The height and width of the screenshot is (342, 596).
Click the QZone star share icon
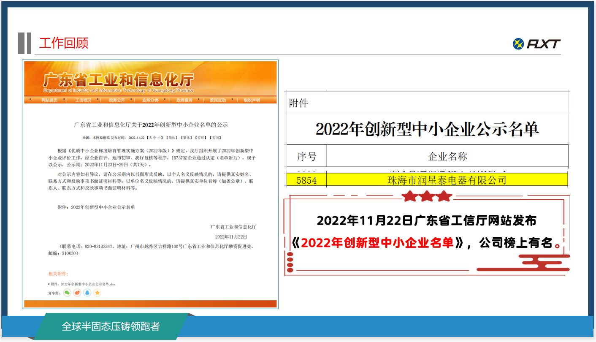[x=98, y=293]
